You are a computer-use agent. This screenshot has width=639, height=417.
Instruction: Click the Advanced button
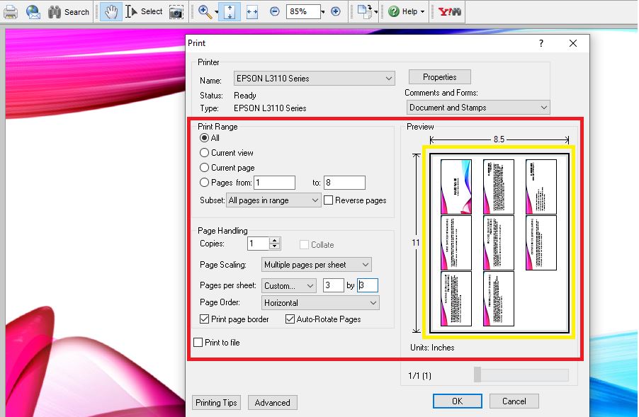tap(272, 403)
